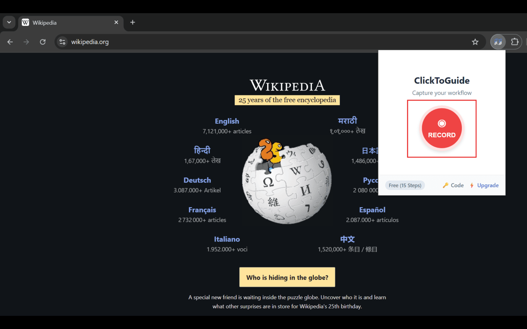This screenshot has width=527, height=329.
Task: Click 'Who is hiding in the globe?'
Action: [287, 277]
